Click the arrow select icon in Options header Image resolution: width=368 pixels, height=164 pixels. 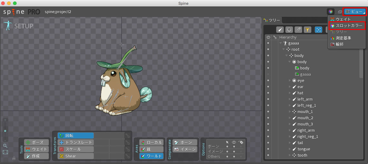[x=227, y=142]
